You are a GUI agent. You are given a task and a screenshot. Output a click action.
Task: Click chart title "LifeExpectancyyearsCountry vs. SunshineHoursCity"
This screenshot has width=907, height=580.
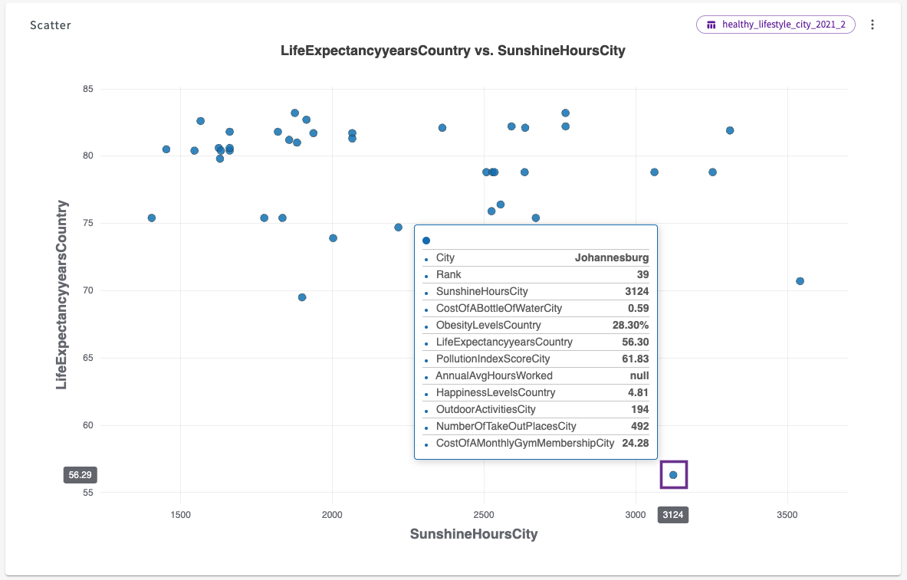453,51
